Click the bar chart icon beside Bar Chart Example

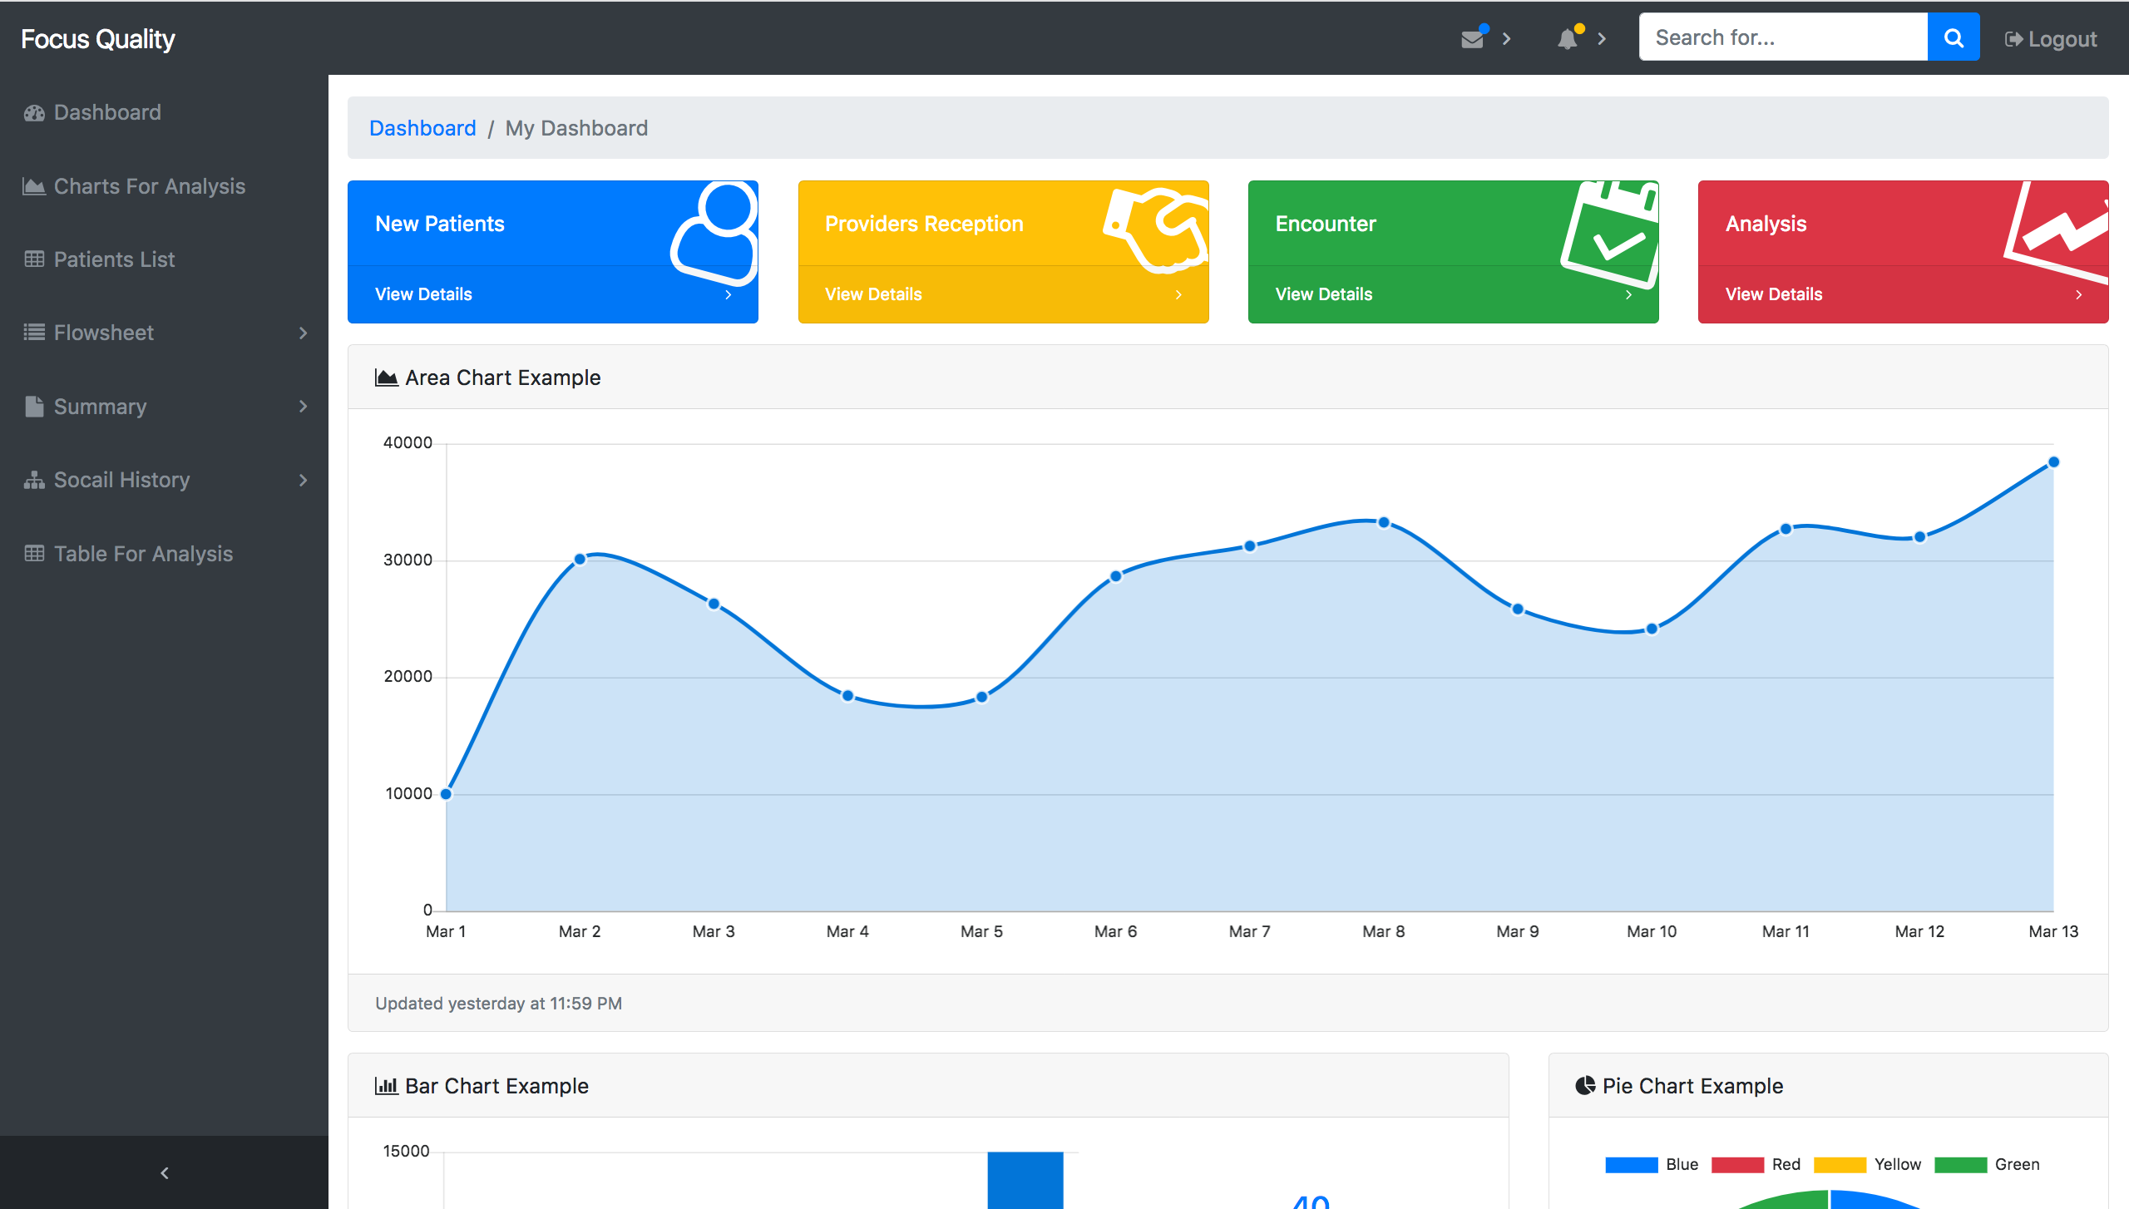pos(386,1086)
